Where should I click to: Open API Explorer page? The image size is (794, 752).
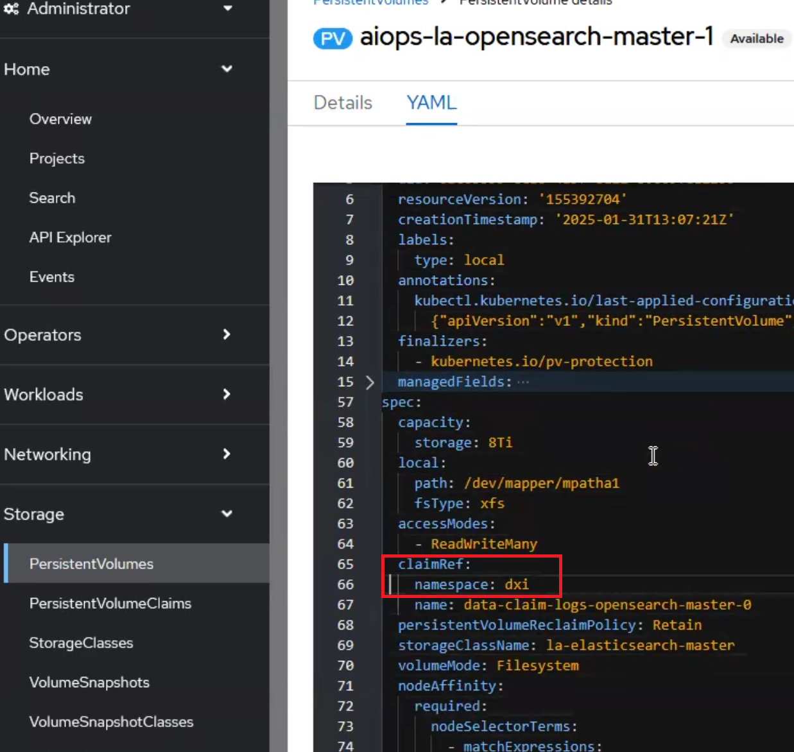[70, 237]
